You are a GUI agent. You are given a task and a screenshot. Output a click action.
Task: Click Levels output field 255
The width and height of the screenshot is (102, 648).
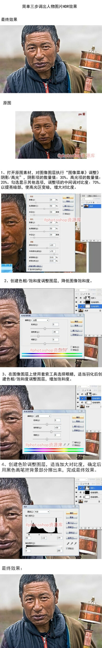tap(59, 551)
